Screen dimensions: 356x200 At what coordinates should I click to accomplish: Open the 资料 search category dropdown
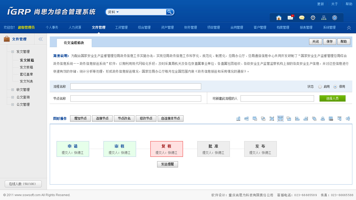113,12
